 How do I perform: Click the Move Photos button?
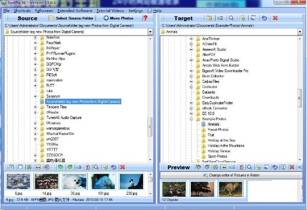pos(119,18)
